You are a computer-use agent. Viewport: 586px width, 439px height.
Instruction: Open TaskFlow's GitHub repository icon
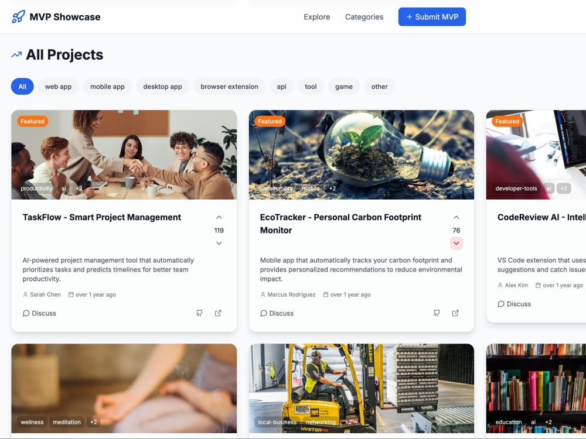(x=199, y=313)
